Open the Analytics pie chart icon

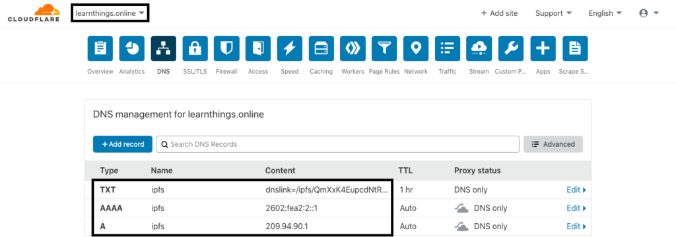(132, 49)
